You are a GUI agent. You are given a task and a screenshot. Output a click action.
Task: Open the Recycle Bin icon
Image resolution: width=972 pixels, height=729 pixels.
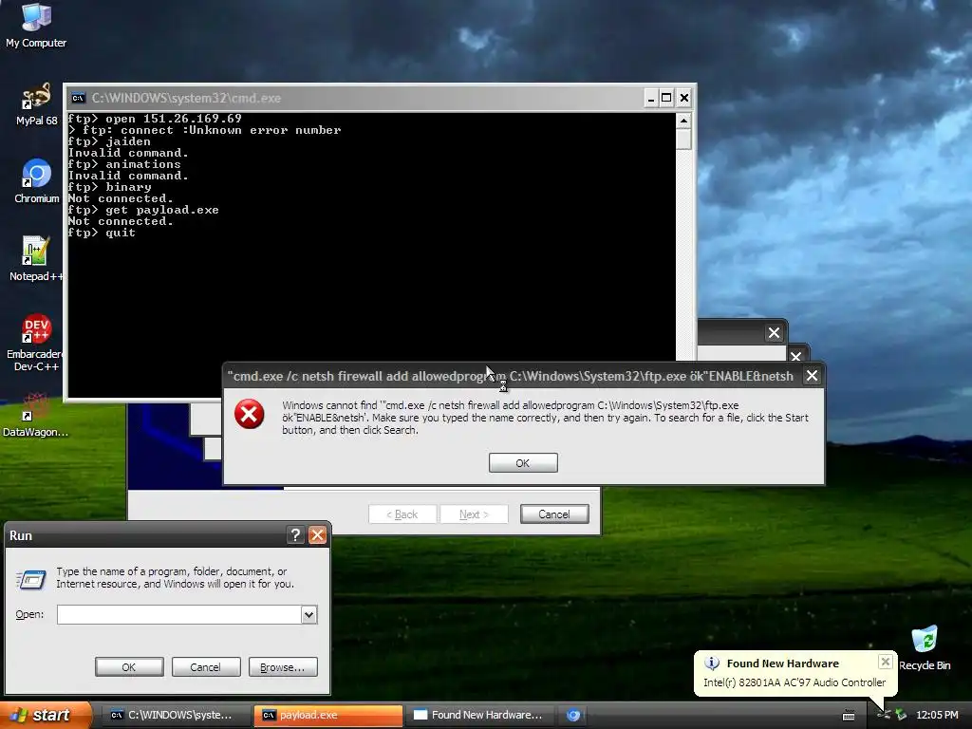pyautogui.click(x=925, y=648)
